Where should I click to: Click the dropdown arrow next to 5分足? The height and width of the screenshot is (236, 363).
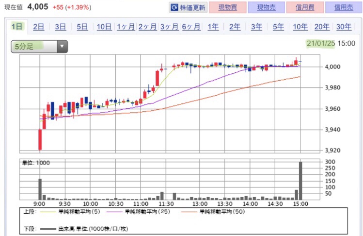coord(62,47)
